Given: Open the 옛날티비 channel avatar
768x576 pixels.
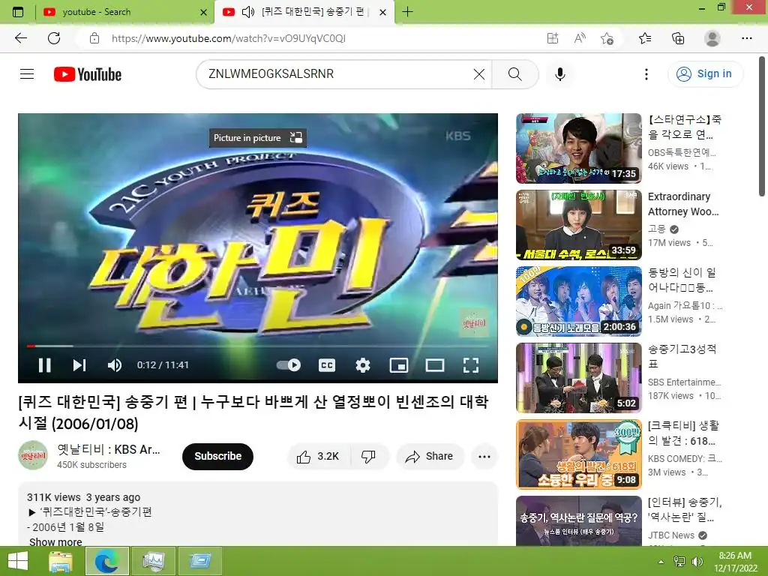Looking at the screenshot, I should (x=33, y=455).
